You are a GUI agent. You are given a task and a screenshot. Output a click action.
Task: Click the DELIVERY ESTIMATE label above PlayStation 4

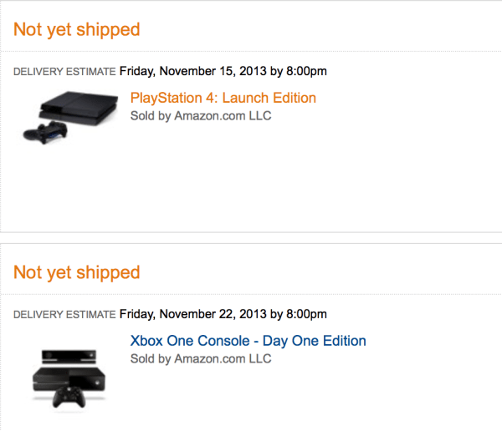(x=64, y=72)
